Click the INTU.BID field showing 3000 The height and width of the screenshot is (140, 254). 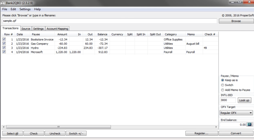(x=228, y=100)
